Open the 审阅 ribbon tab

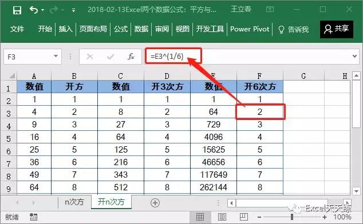[x=162, y=29]
